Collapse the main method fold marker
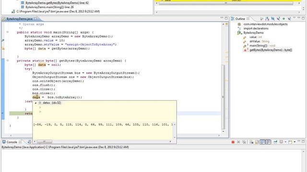Screen dimensions: 307x172 (8, 32)
